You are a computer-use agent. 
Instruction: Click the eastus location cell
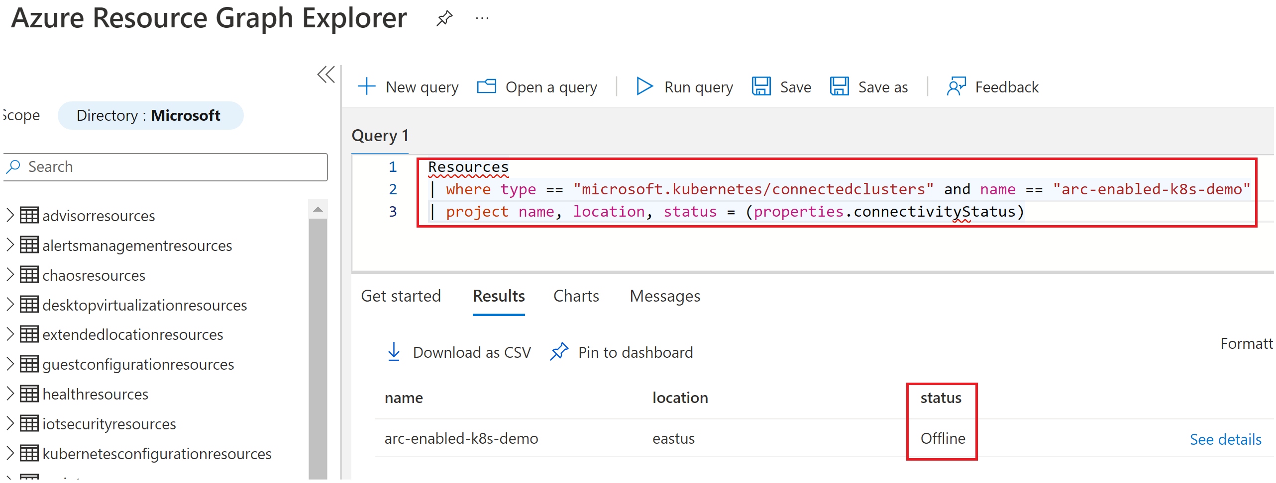(673, 439)
